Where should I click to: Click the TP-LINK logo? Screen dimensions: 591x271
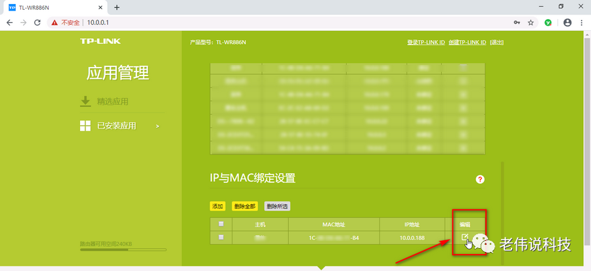[100, 41]
